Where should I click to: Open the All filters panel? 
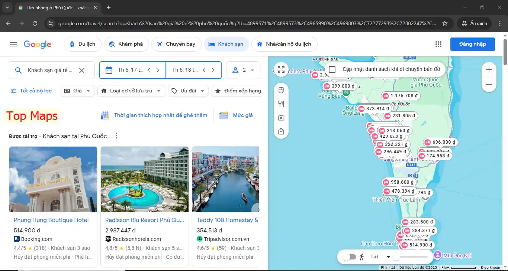[x=31, y=91]
